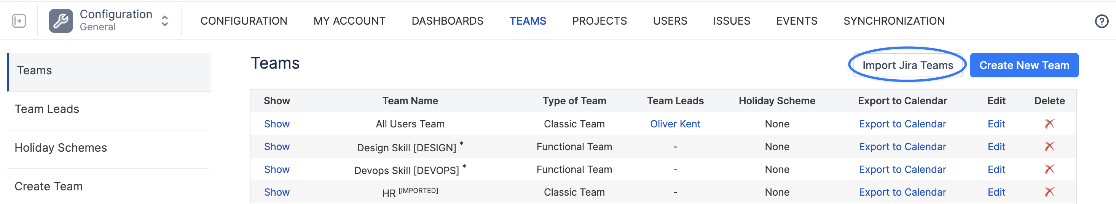Image resolution: width=1116 pixels, height=204 pixels.
Task: Click the Configuration wrench icon
Action: click(x=61, y=21)
